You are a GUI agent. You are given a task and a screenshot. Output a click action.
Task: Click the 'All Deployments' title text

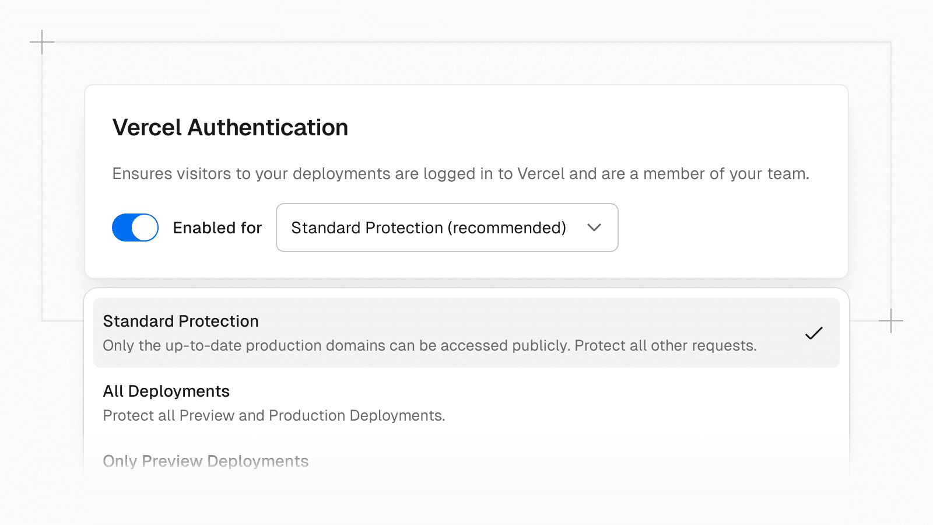[166, 391]
